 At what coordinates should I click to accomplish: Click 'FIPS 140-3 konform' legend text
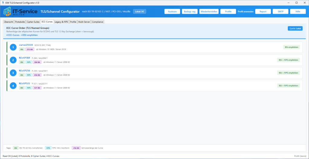tap(61, 148)
